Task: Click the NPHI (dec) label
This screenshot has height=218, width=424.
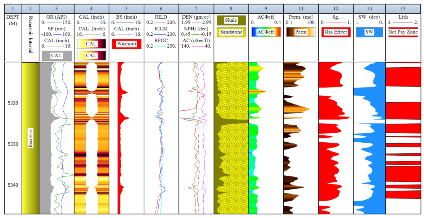Action: point(196,29)
